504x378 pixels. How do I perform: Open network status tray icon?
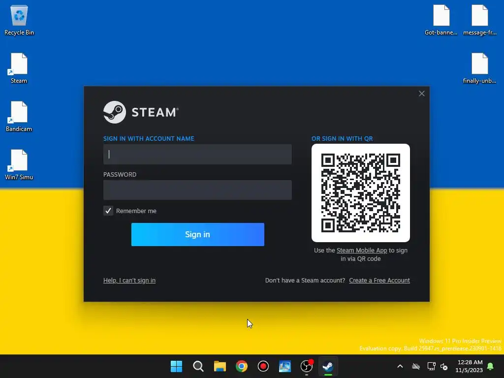431,366
